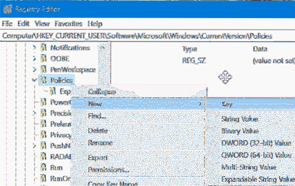Collapse the Policies tree node chevron
Screen dimensions: 295x186
point(34,80)
